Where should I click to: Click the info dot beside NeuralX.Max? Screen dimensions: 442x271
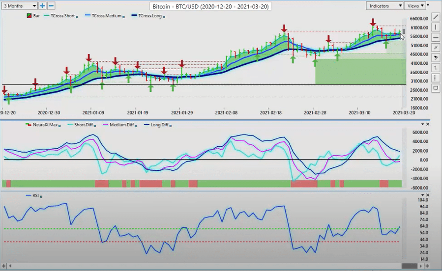59,126
